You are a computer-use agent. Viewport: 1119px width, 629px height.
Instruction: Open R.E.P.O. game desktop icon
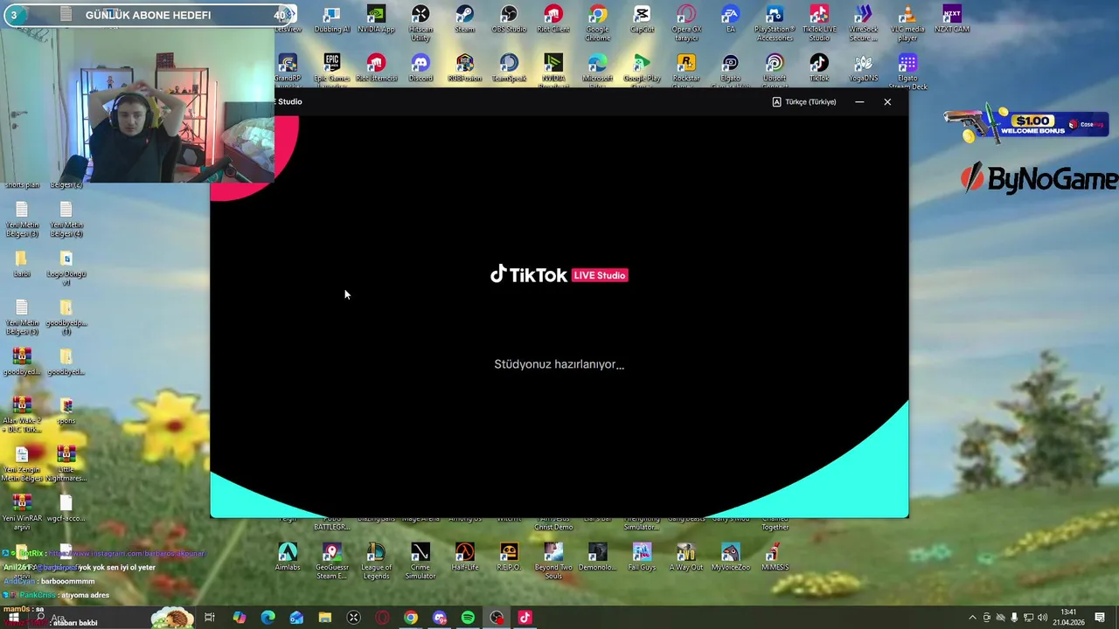click(x=509, y=557)
